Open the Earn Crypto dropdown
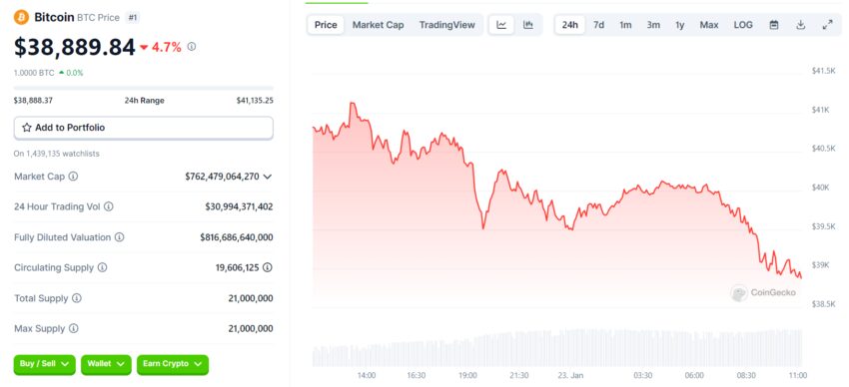Image resolution: width=849 pixels, height=387 pixels. [x=173, y=364]
